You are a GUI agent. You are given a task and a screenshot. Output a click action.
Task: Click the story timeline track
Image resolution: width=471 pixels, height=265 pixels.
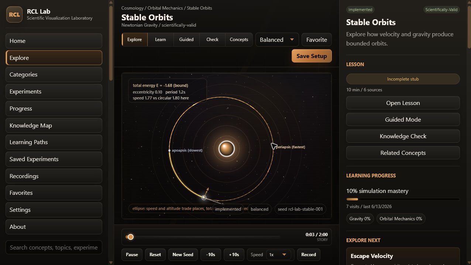tap(203, 237)
